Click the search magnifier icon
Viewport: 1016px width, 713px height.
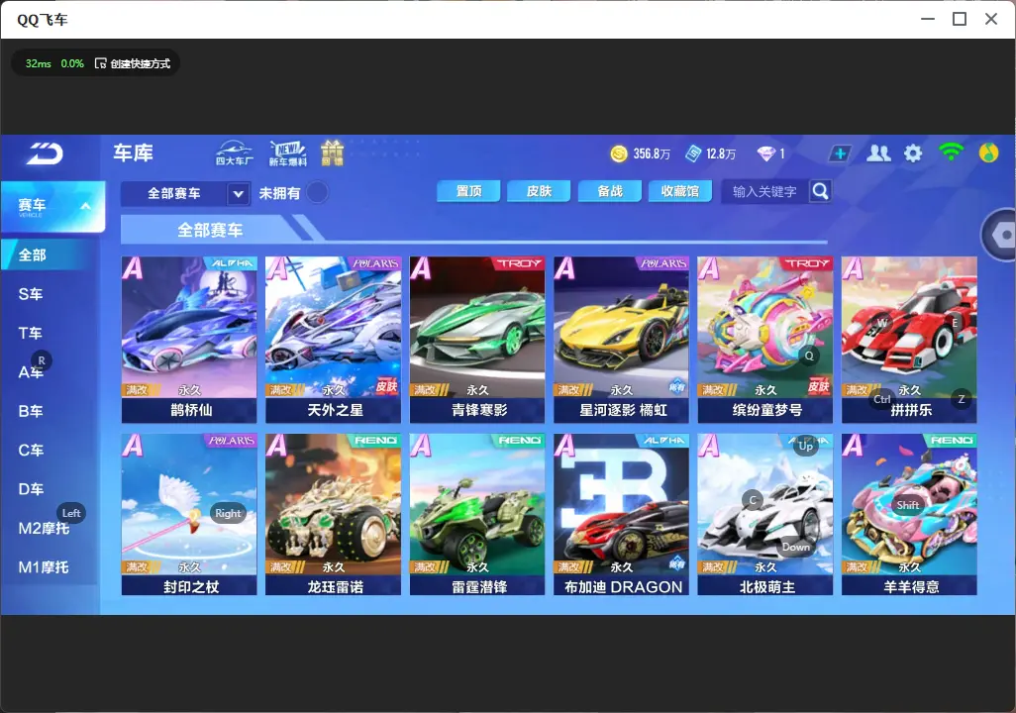(x=820, y=191)
